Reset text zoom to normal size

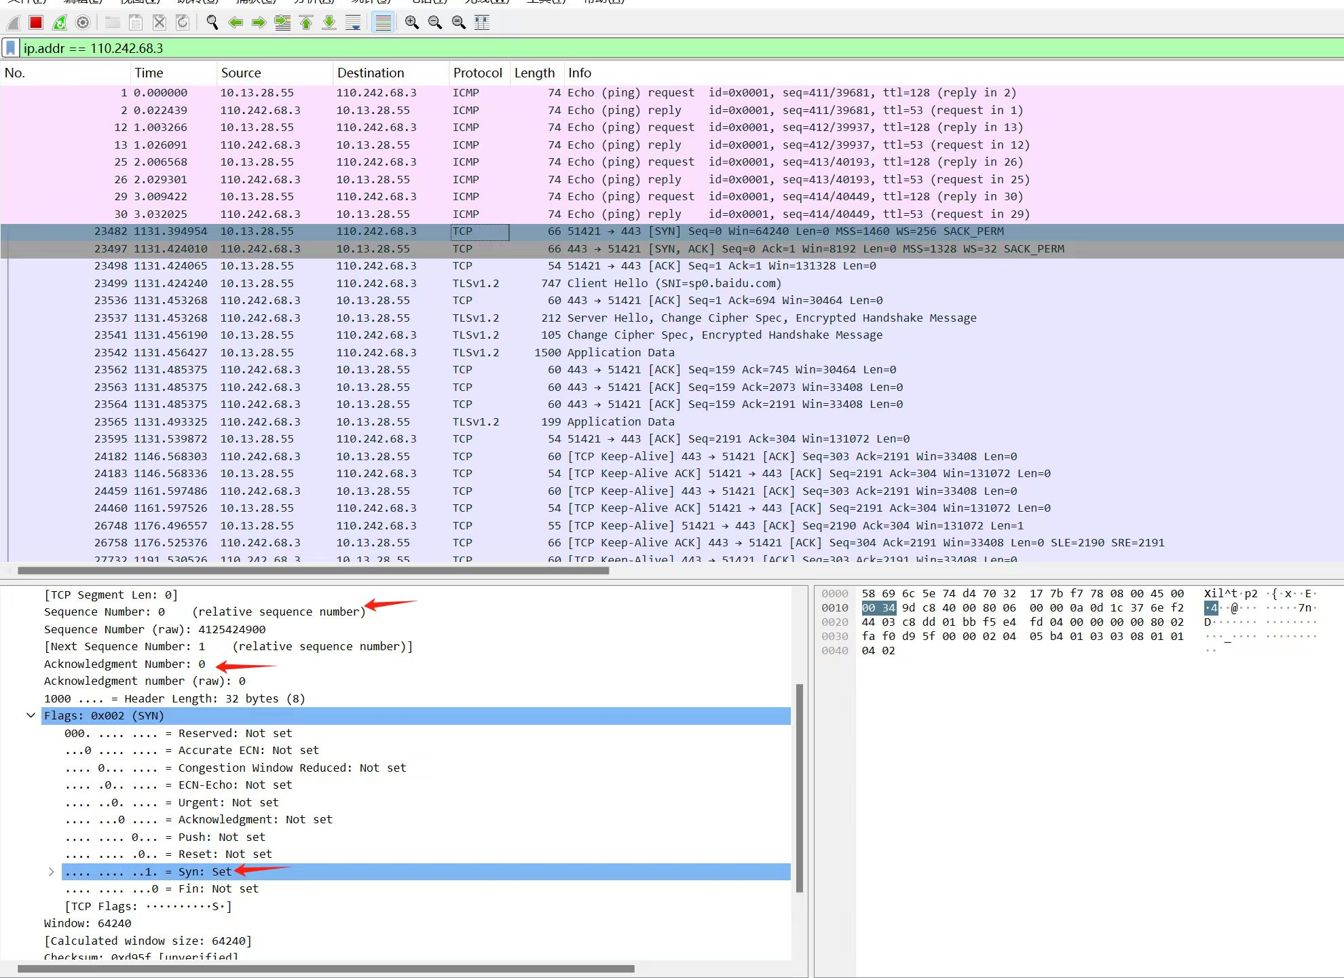[459, 23]
